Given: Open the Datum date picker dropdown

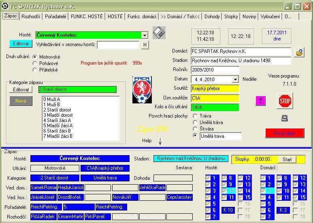Looking at the screenshot, I should pos(235,80).
